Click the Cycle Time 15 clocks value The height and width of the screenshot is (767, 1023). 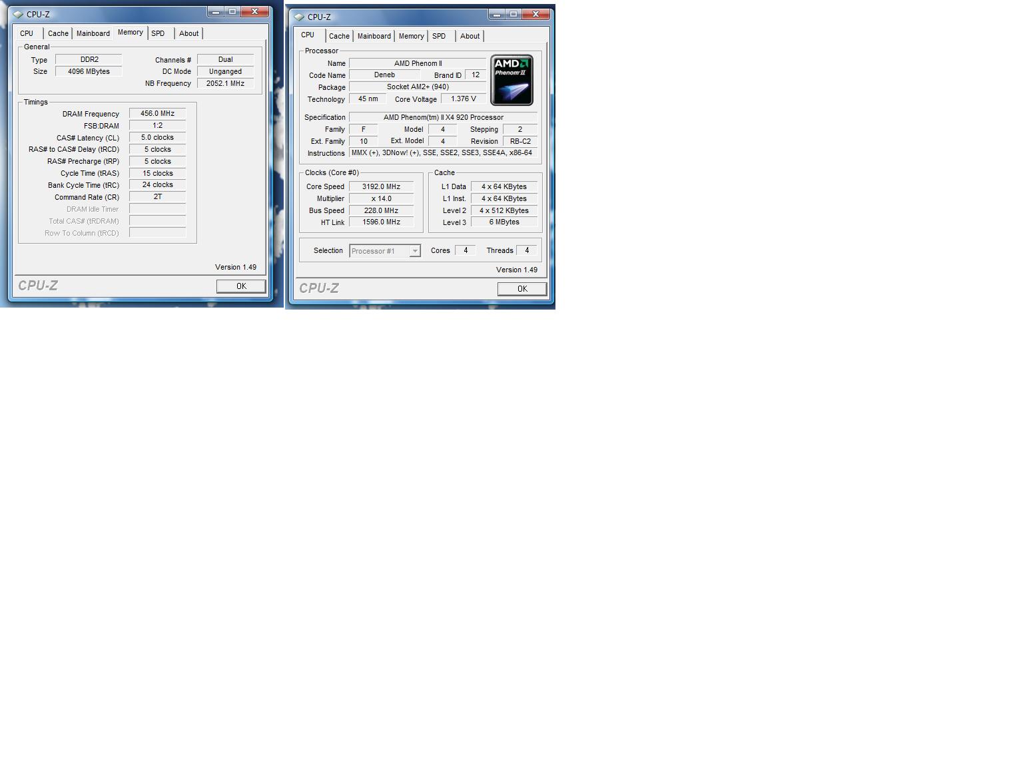[157, 173]
